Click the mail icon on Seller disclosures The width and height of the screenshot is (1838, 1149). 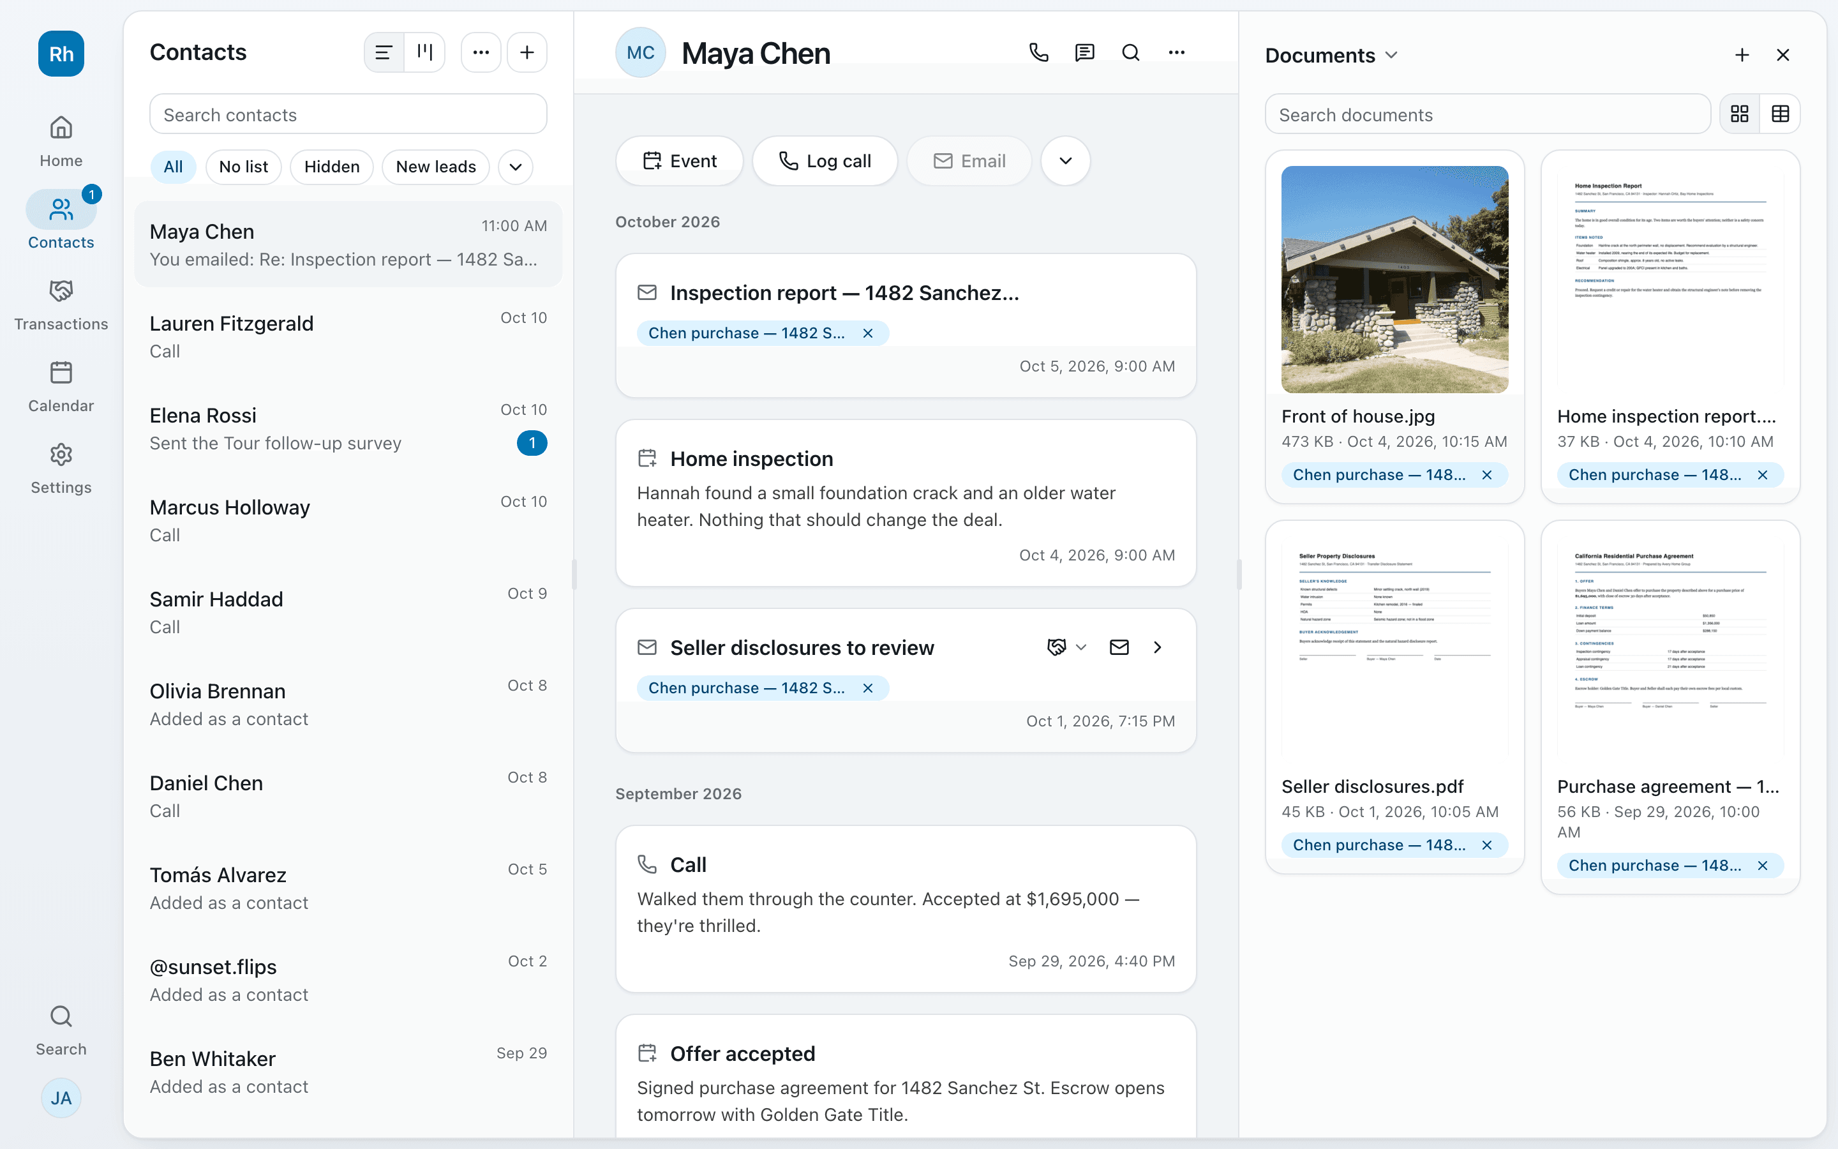1119,647
